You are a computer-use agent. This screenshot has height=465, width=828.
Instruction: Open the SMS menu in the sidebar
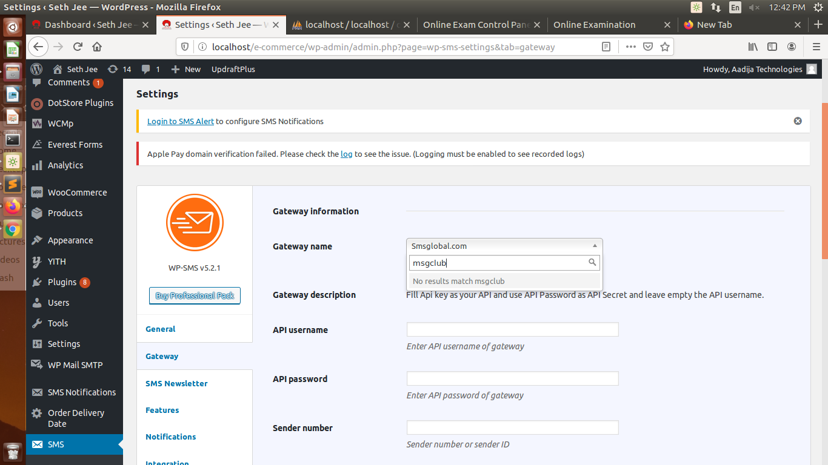75,444
